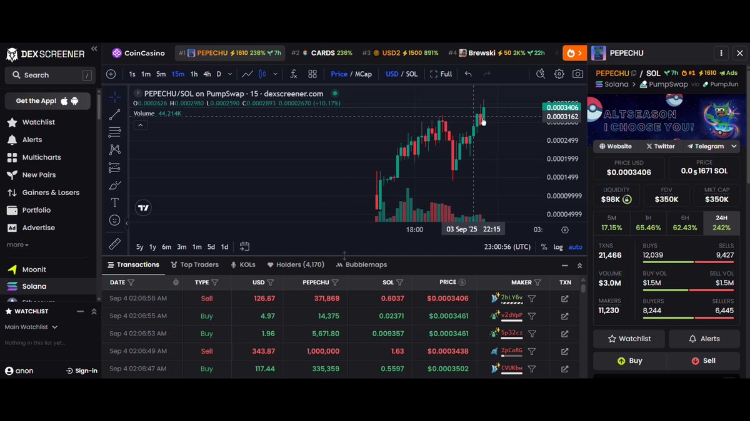Toggle date age display stopwatch icon
This screenshot has height=421, width=750.
(176, 283)
